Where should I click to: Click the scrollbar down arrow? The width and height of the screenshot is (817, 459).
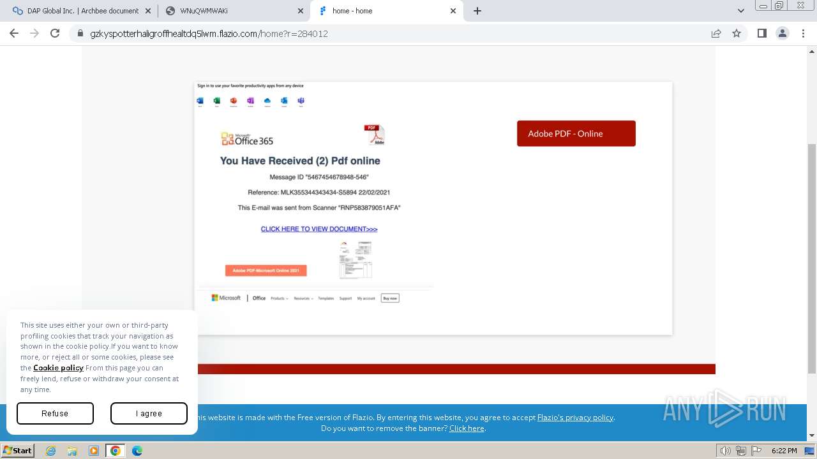pos(812,435)
